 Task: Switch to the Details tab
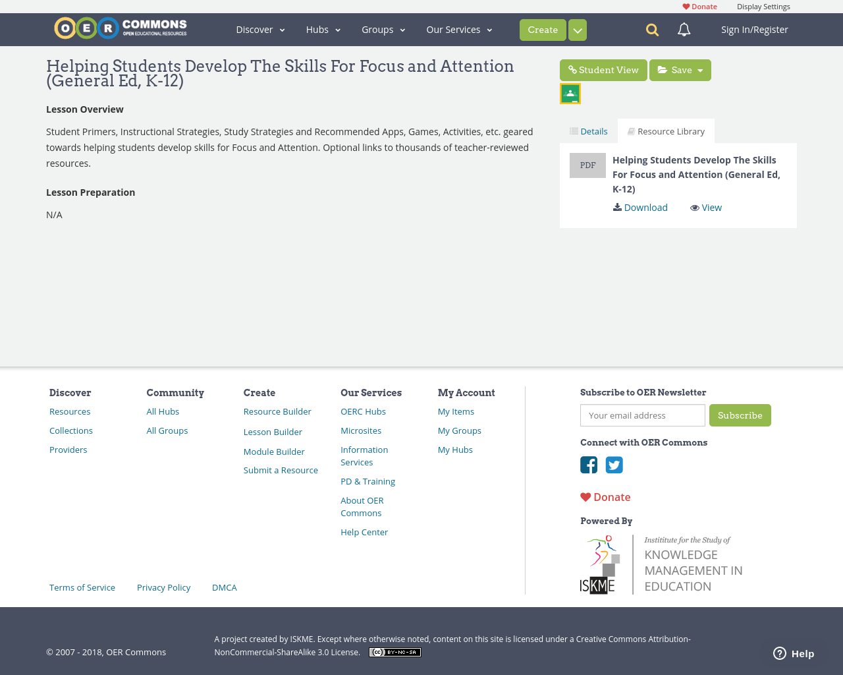[x=588, y=130]
